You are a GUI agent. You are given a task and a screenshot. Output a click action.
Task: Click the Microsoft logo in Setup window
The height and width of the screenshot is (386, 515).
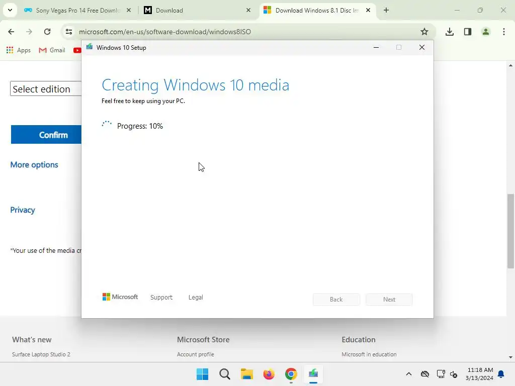(120, 297)
